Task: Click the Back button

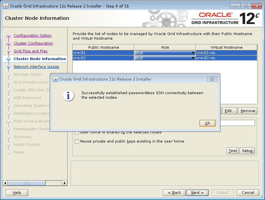Action: (174, 193)
